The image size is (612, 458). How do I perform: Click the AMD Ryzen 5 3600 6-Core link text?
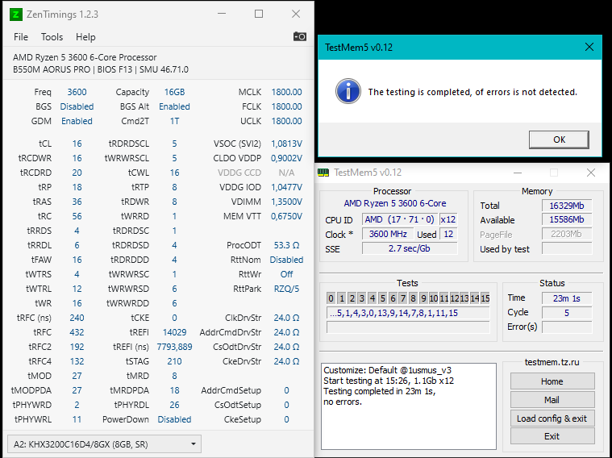click(x=394, y=203)
